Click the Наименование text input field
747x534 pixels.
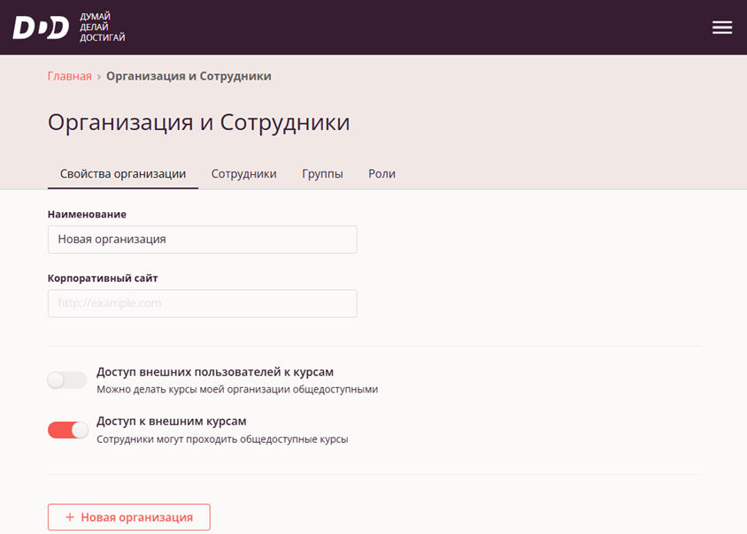[x=202, y=239]
